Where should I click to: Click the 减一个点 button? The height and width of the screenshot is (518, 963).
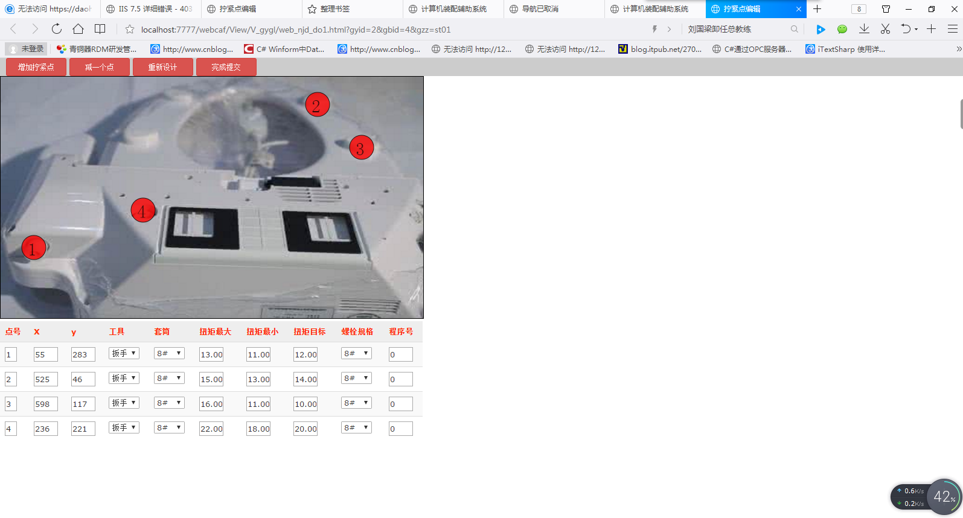click(100, 67)
